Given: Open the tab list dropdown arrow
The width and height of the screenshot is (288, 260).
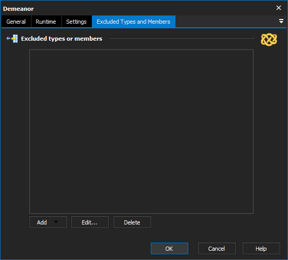Looking at the screenshot, I should (x=281, y=21).
